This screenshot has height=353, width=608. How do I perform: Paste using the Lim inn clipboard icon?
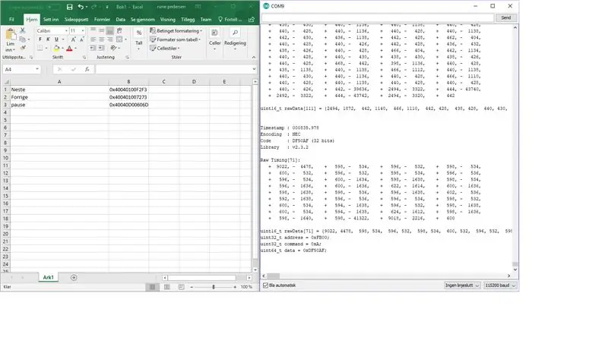[x=10, y=34]
